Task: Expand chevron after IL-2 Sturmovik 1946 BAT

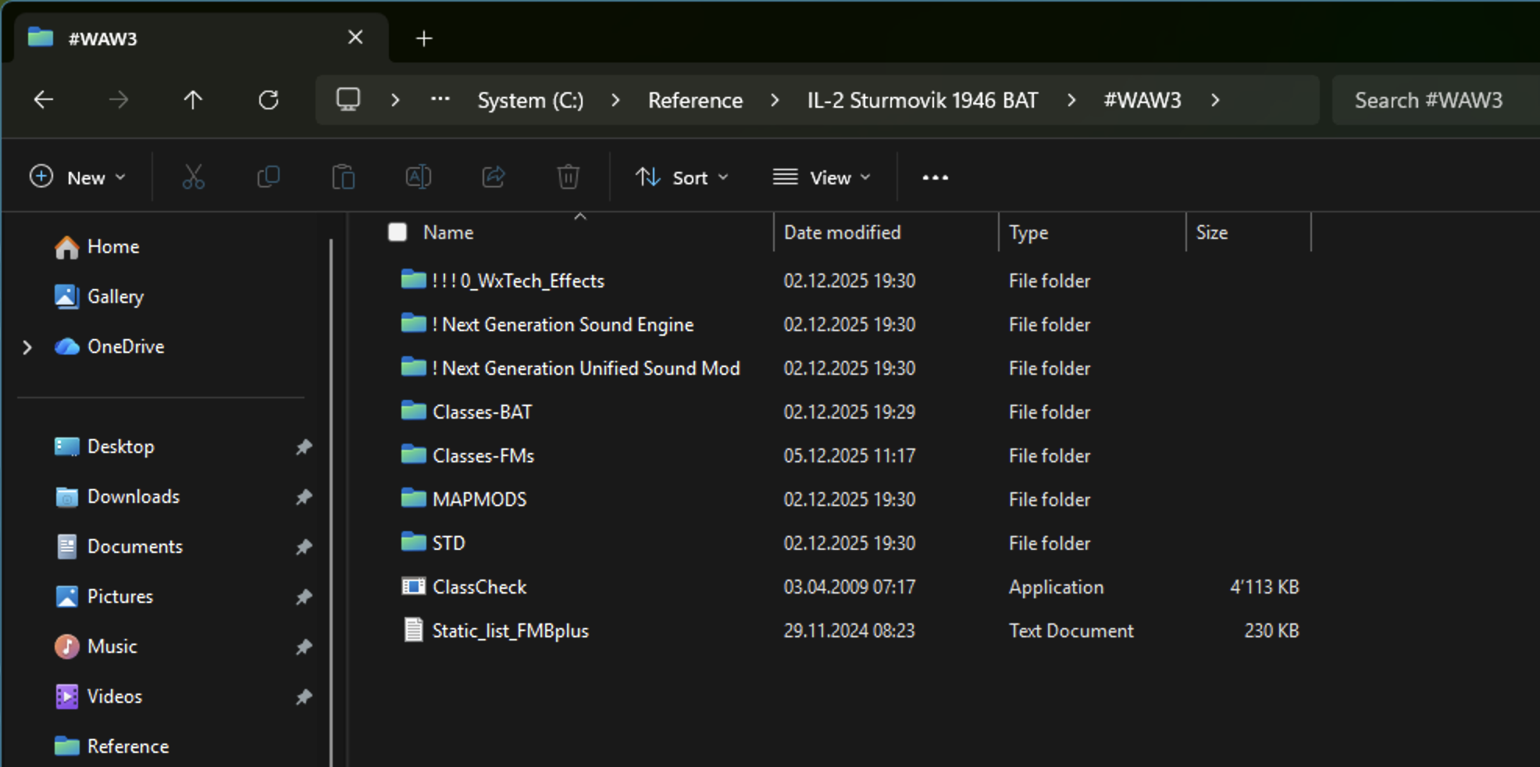Action: [1071, 100]
